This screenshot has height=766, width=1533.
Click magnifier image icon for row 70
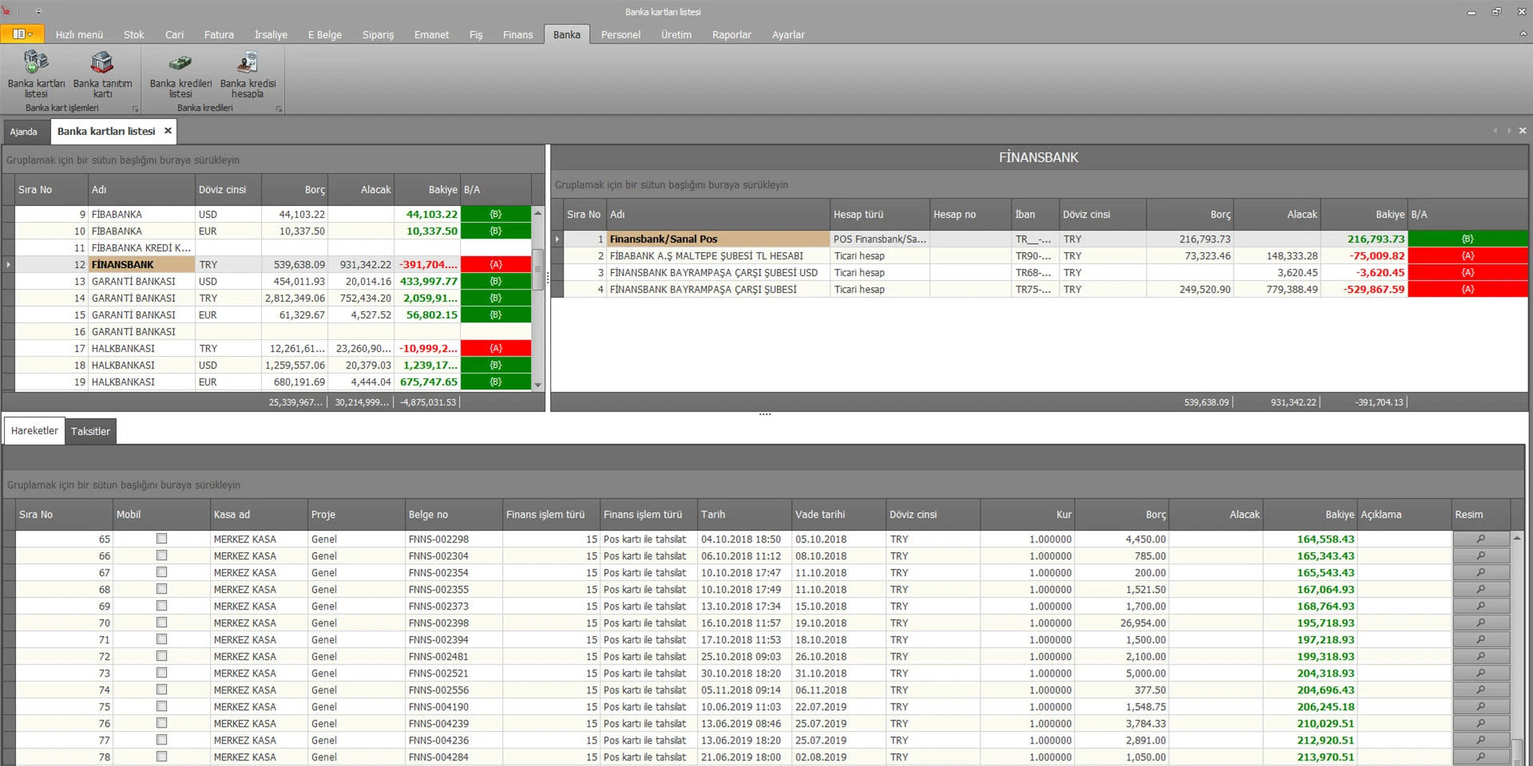[x=1480, y=623]
